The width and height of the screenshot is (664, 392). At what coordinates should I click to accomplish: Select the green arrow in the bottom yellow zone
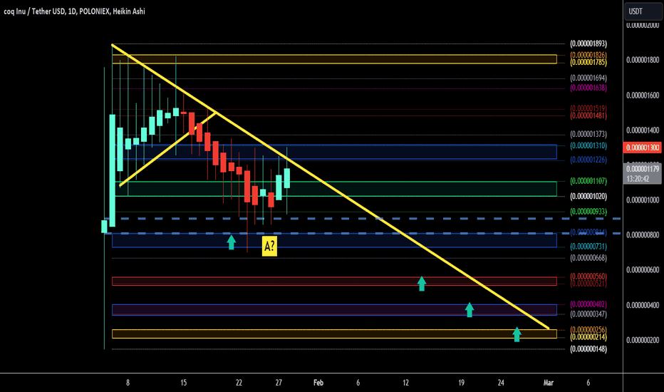517,334
